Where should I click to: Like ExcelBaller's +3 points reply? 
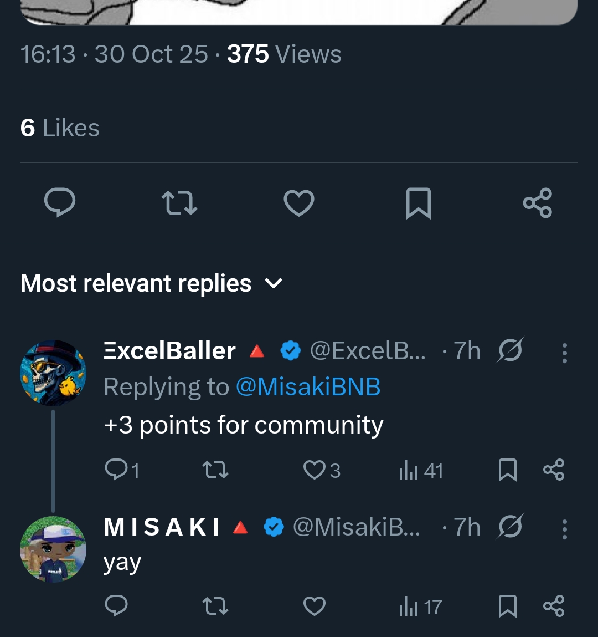(x=315, y=470)
